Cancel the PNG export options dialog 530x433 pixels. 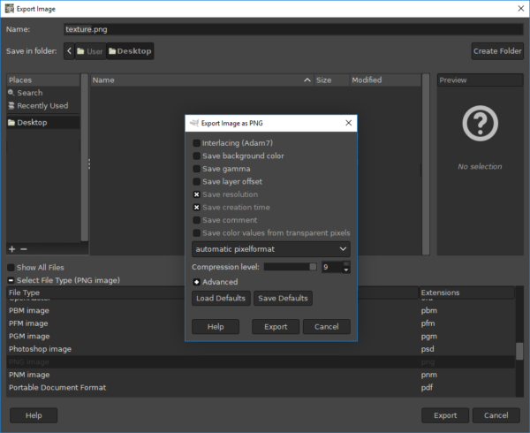coord(327,327)
